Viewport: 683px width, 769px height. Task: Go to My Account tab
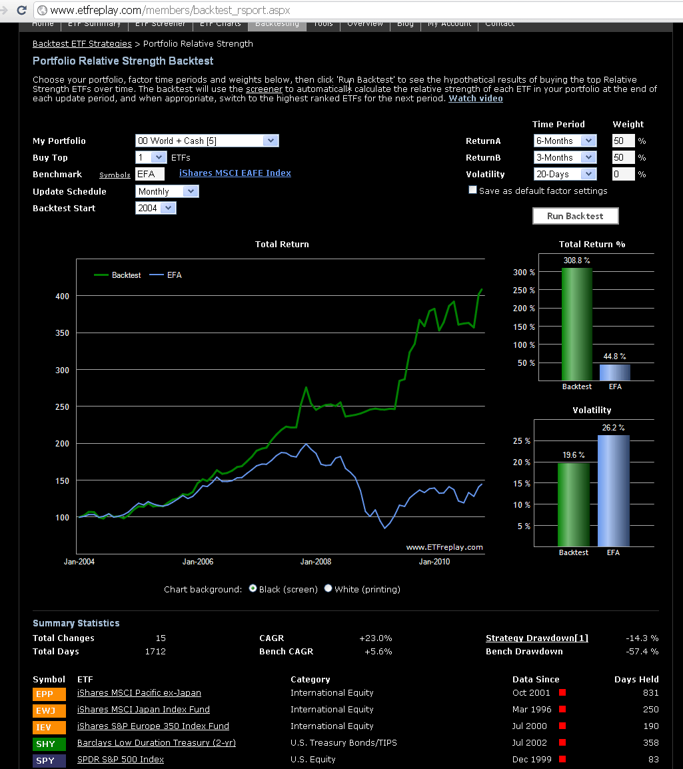pyautogui.click(x=449, y=24)
